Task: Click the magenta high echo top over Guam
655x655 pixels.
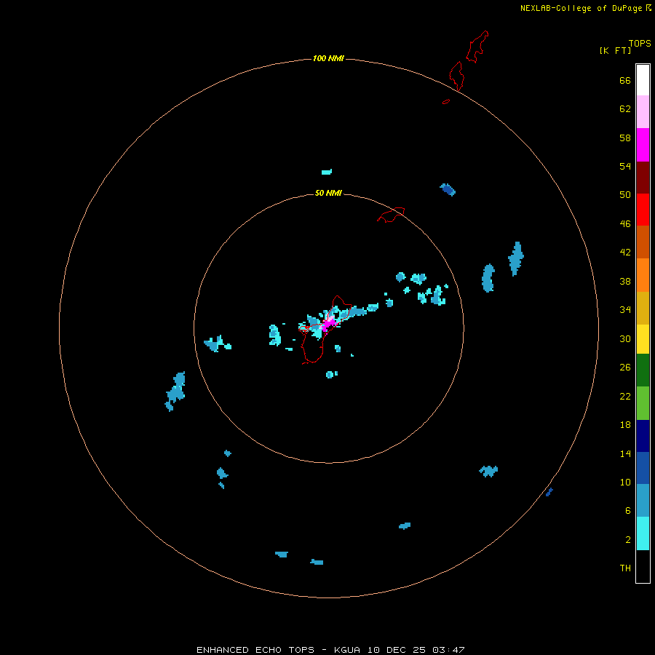Action: [328, 323]
